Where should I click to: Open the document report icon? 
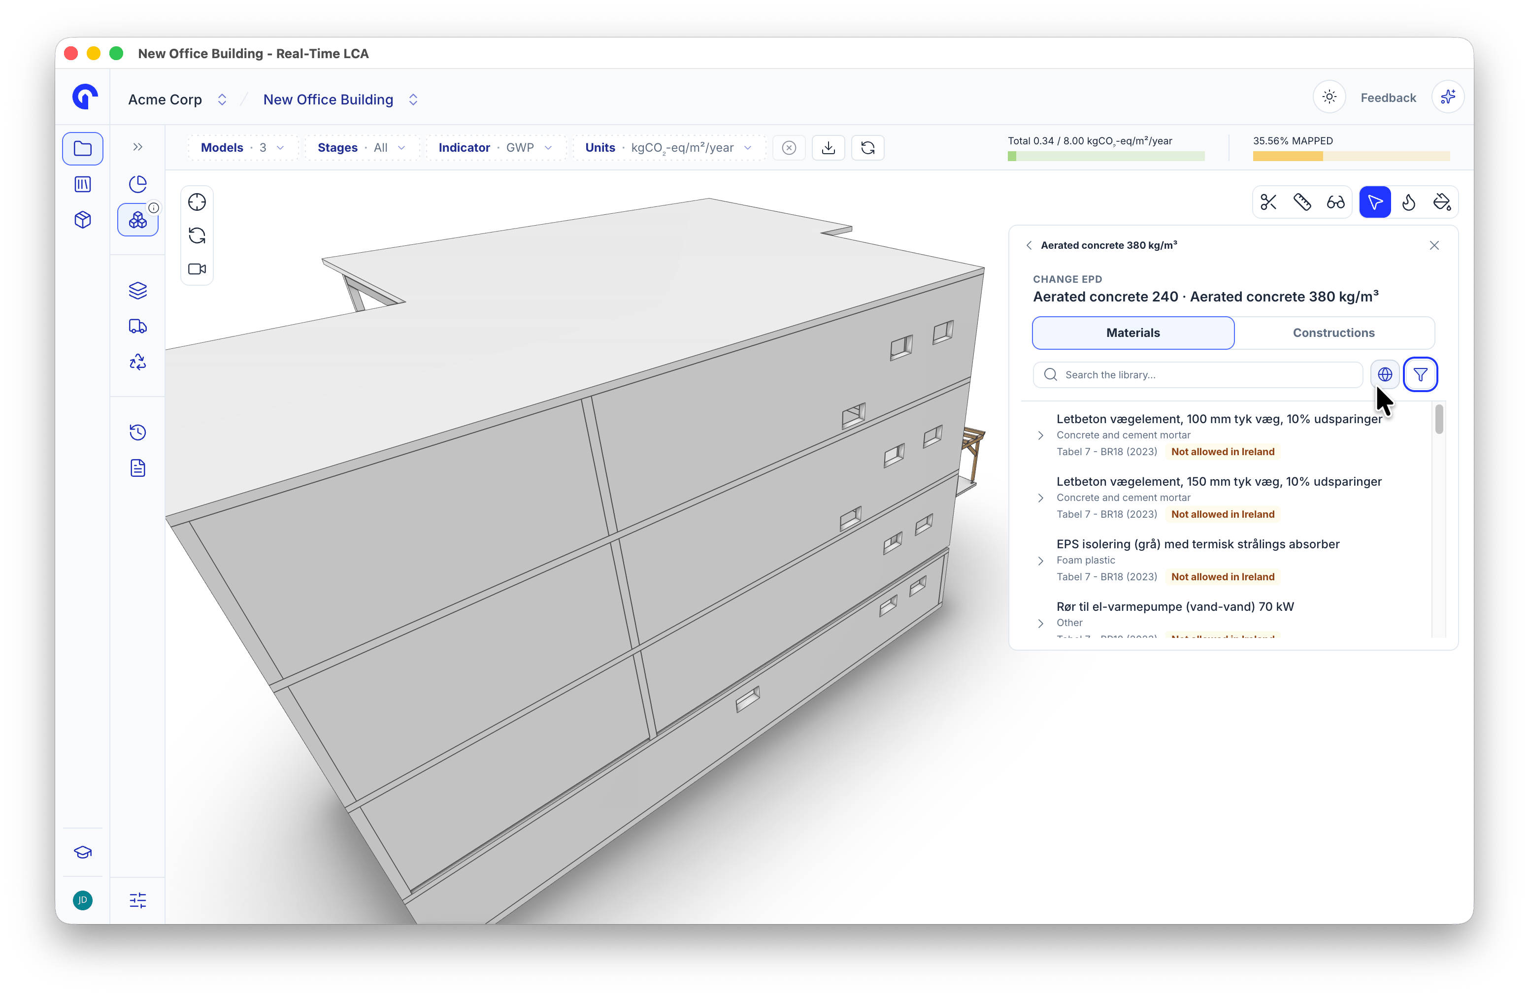pyautogui.click(x=137, y=468)
